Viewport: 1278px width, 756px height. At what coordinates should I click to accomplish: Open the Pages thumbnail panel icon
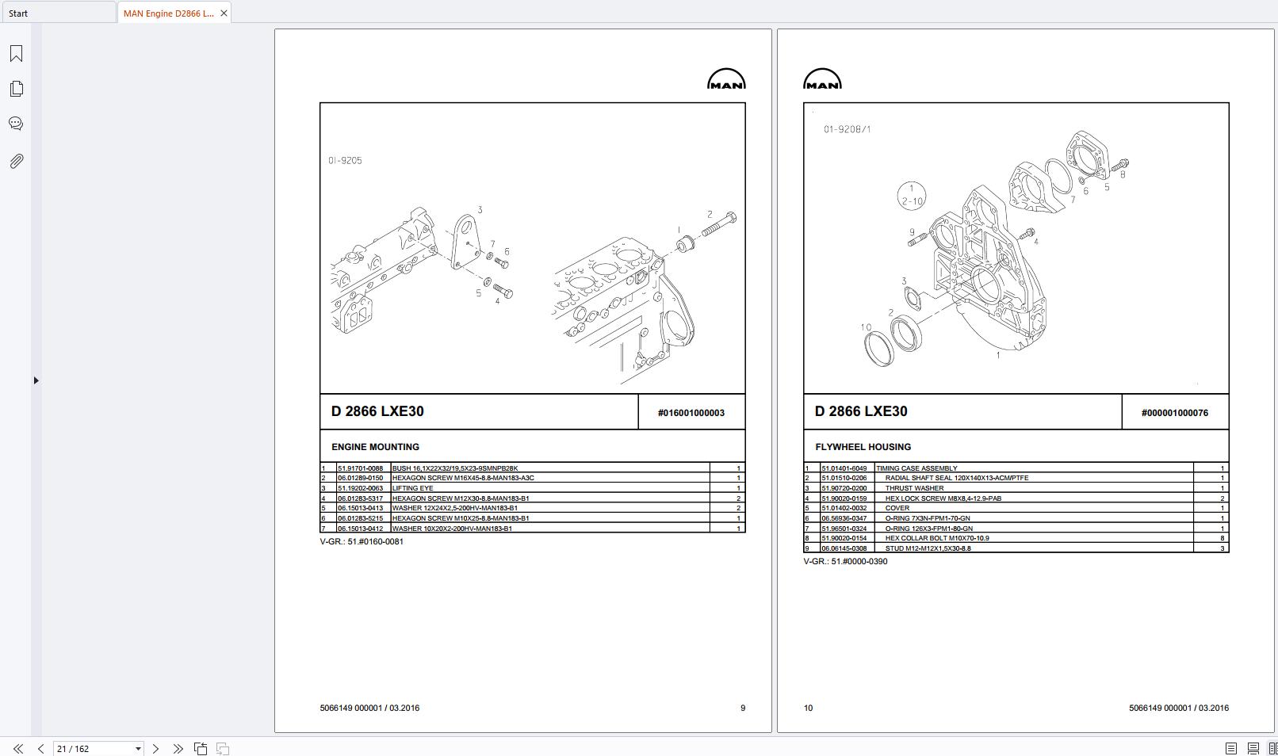(x=16, y=89)
